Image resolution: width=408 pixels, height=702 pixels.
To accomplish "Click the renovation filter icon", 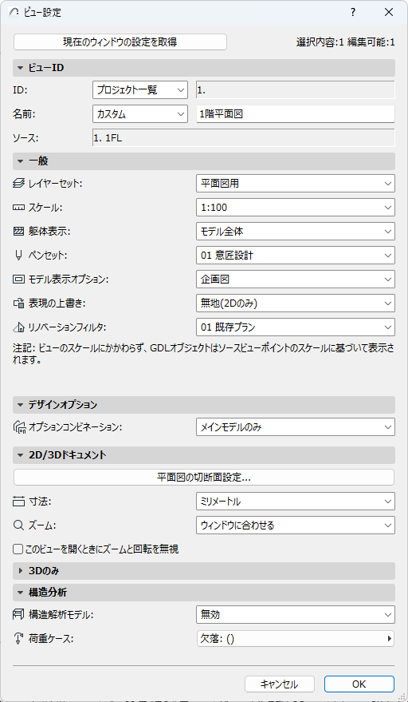I will tap(18, 327).
